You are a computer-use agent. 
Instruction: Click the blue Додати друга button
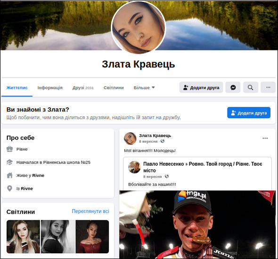(x=249, y=113)
